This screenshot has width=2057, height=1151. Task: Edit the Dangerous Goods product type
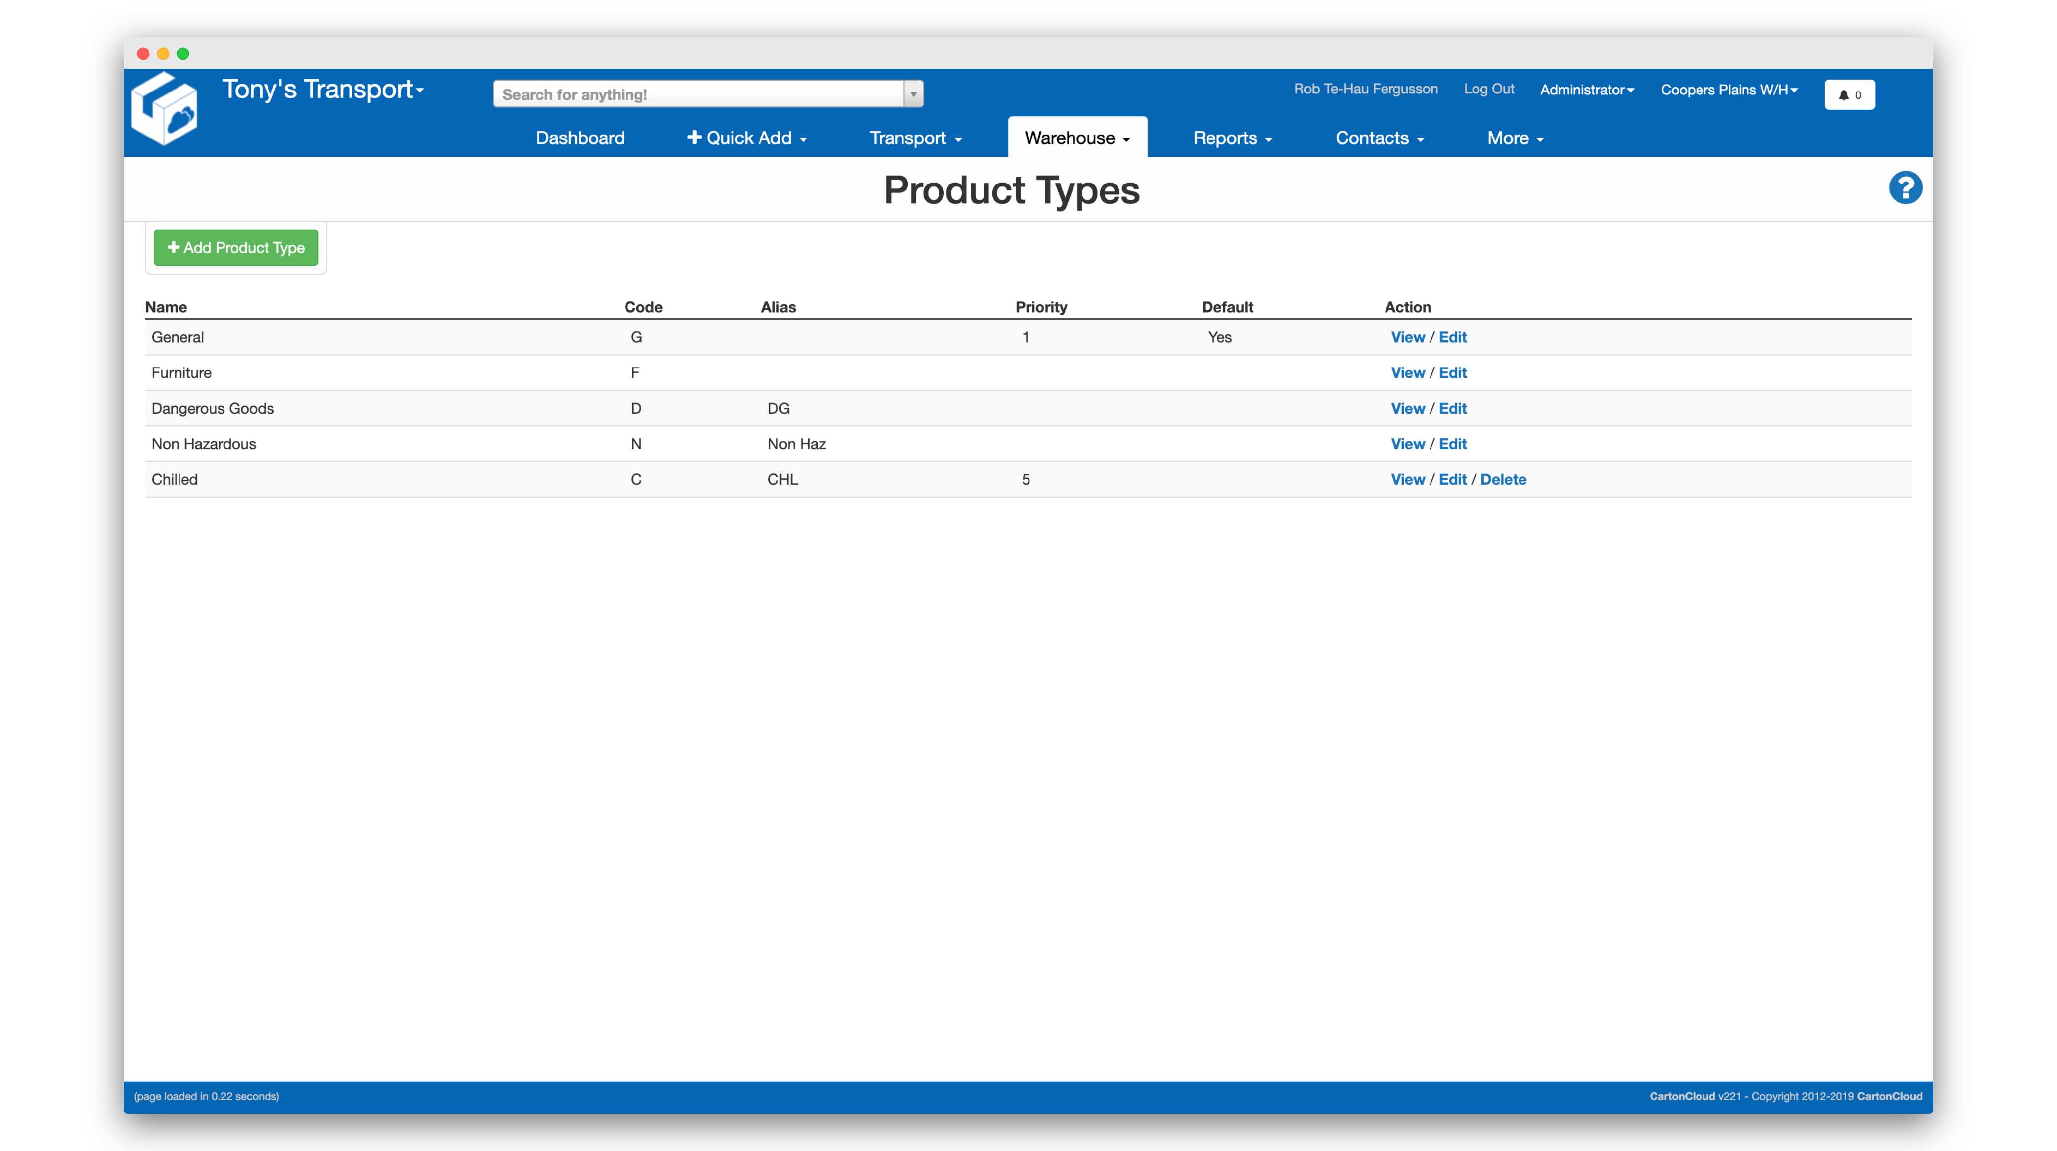(1452, 408)
